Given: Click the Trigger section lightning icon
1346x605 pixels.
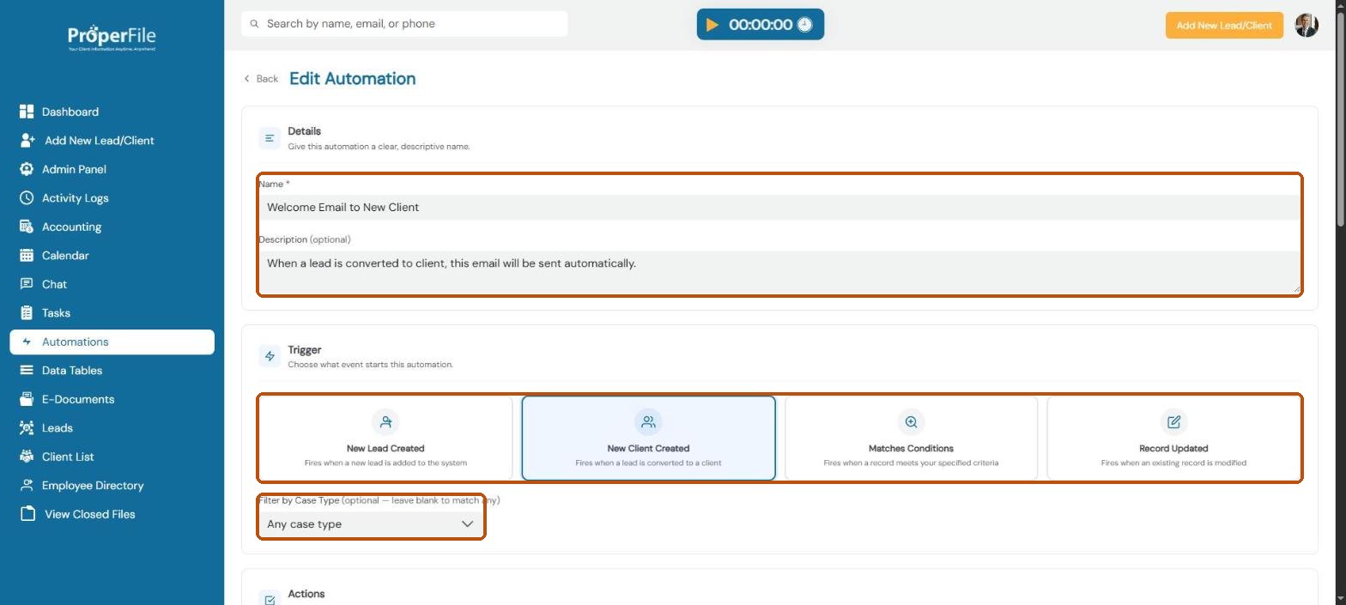Looking at the screenshot, I should [x=270, y=356].
